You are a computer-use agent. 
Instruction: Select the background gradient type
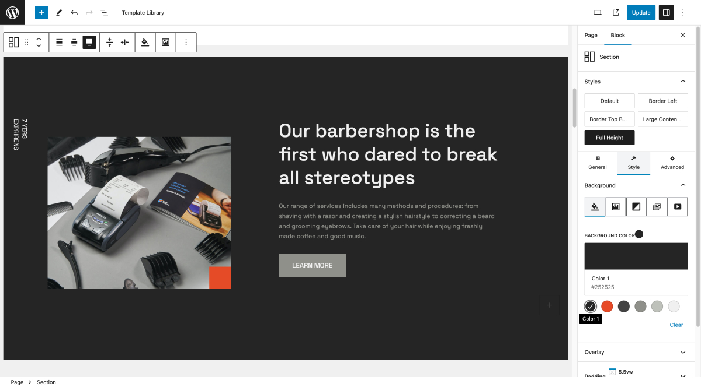636,206
